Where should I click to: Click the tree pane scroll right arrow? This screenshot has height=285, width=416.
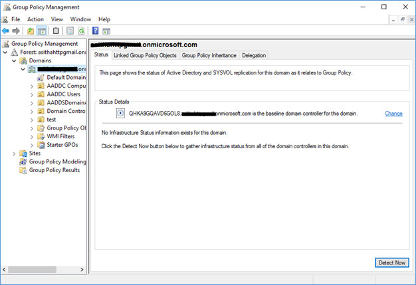coord(82,270)
